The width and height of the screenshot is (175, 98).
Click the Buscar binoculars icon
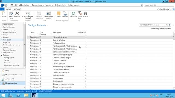(x=86, y=14)
